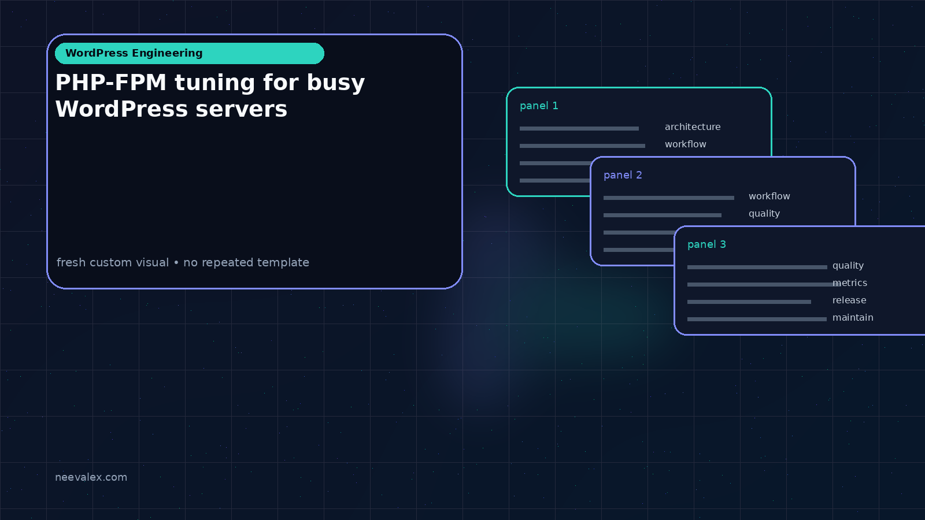Click 'quality' label in panel 3
This screenshot has height=520, width=925.
click(x=848, y=266)
